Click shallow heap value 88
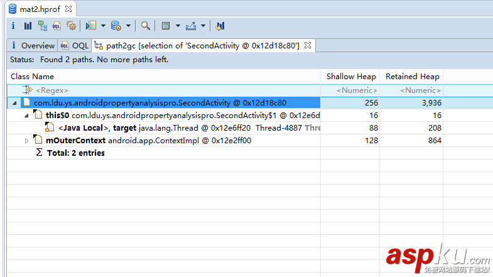The width and height of the screenshot is (493, 277). [x=374, y=128]
